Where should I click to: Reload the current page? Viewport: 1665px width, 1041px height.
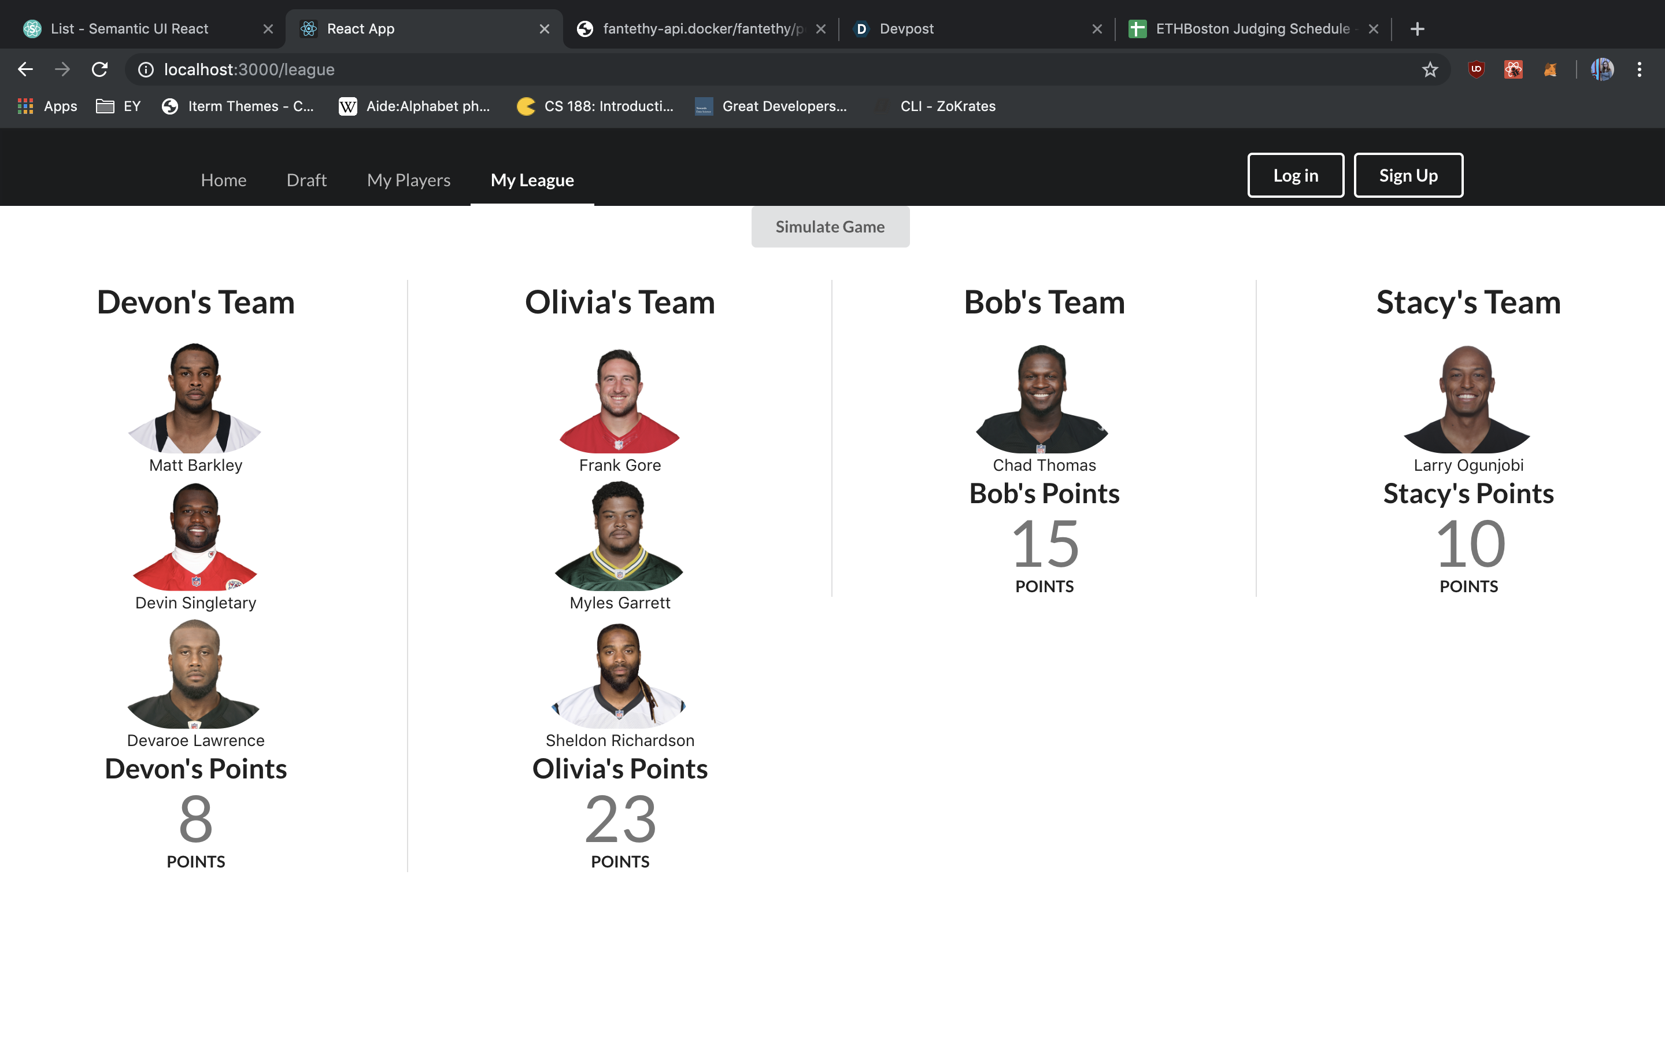pos(100,69)
